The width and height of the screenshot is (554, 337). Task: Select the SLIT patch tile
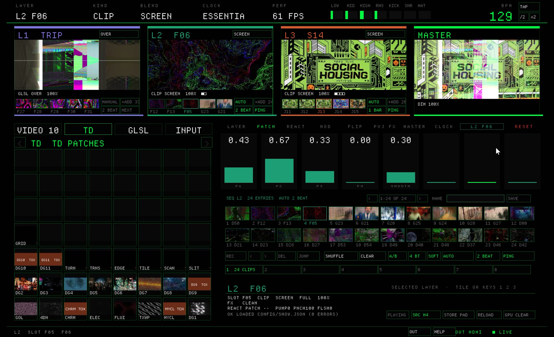point(199,260)
